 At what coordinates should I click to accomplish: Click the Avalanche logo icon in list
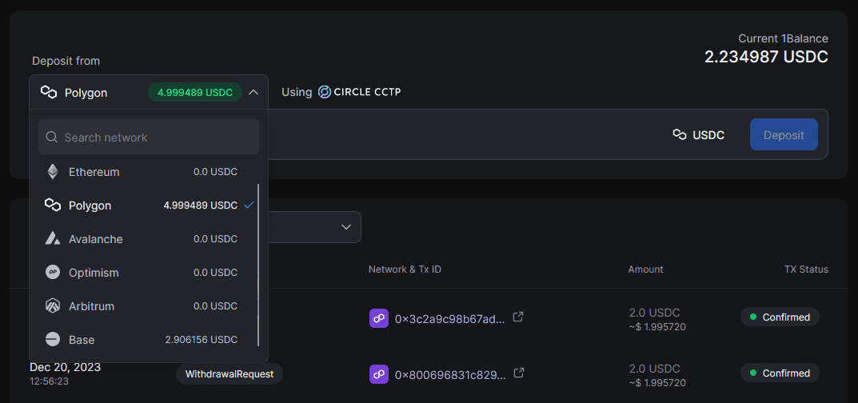tap(53, 239)
